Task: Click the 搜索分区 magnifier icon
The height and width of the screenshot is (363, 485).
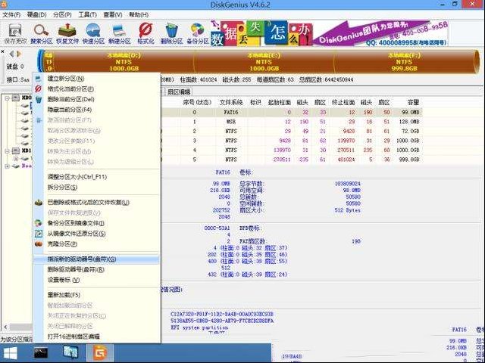Action: pyautogui.click(x=42, y=33)
